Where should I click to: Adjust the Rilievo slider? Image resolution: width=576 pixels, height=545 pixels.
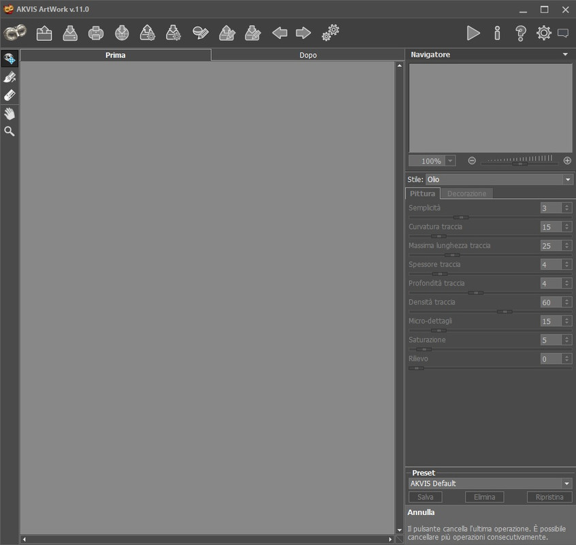pyautogui.click(x=416, y=368)
